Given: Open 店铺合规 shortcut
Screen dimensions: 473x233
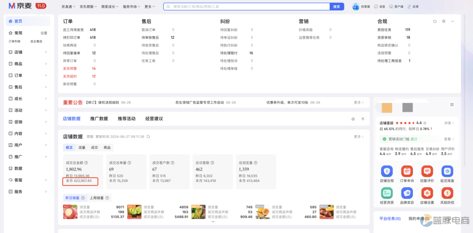Looking at the screenshot, I should click(x=387, y=174).
